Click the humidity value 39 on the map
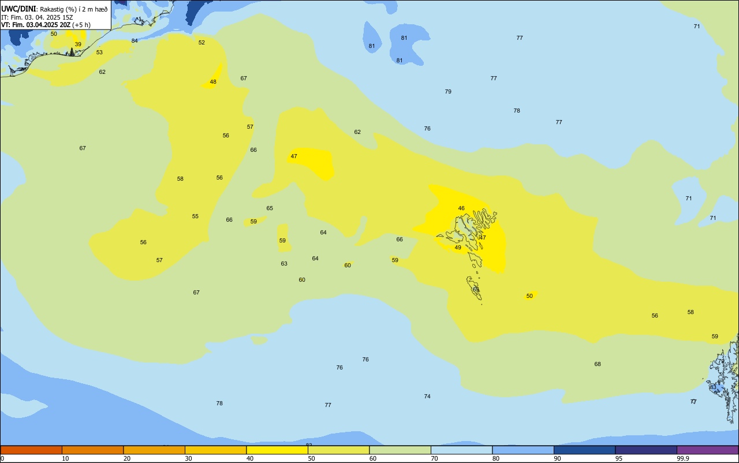The image size is (739, 463). pyautogui.click(x=78, y=44)
